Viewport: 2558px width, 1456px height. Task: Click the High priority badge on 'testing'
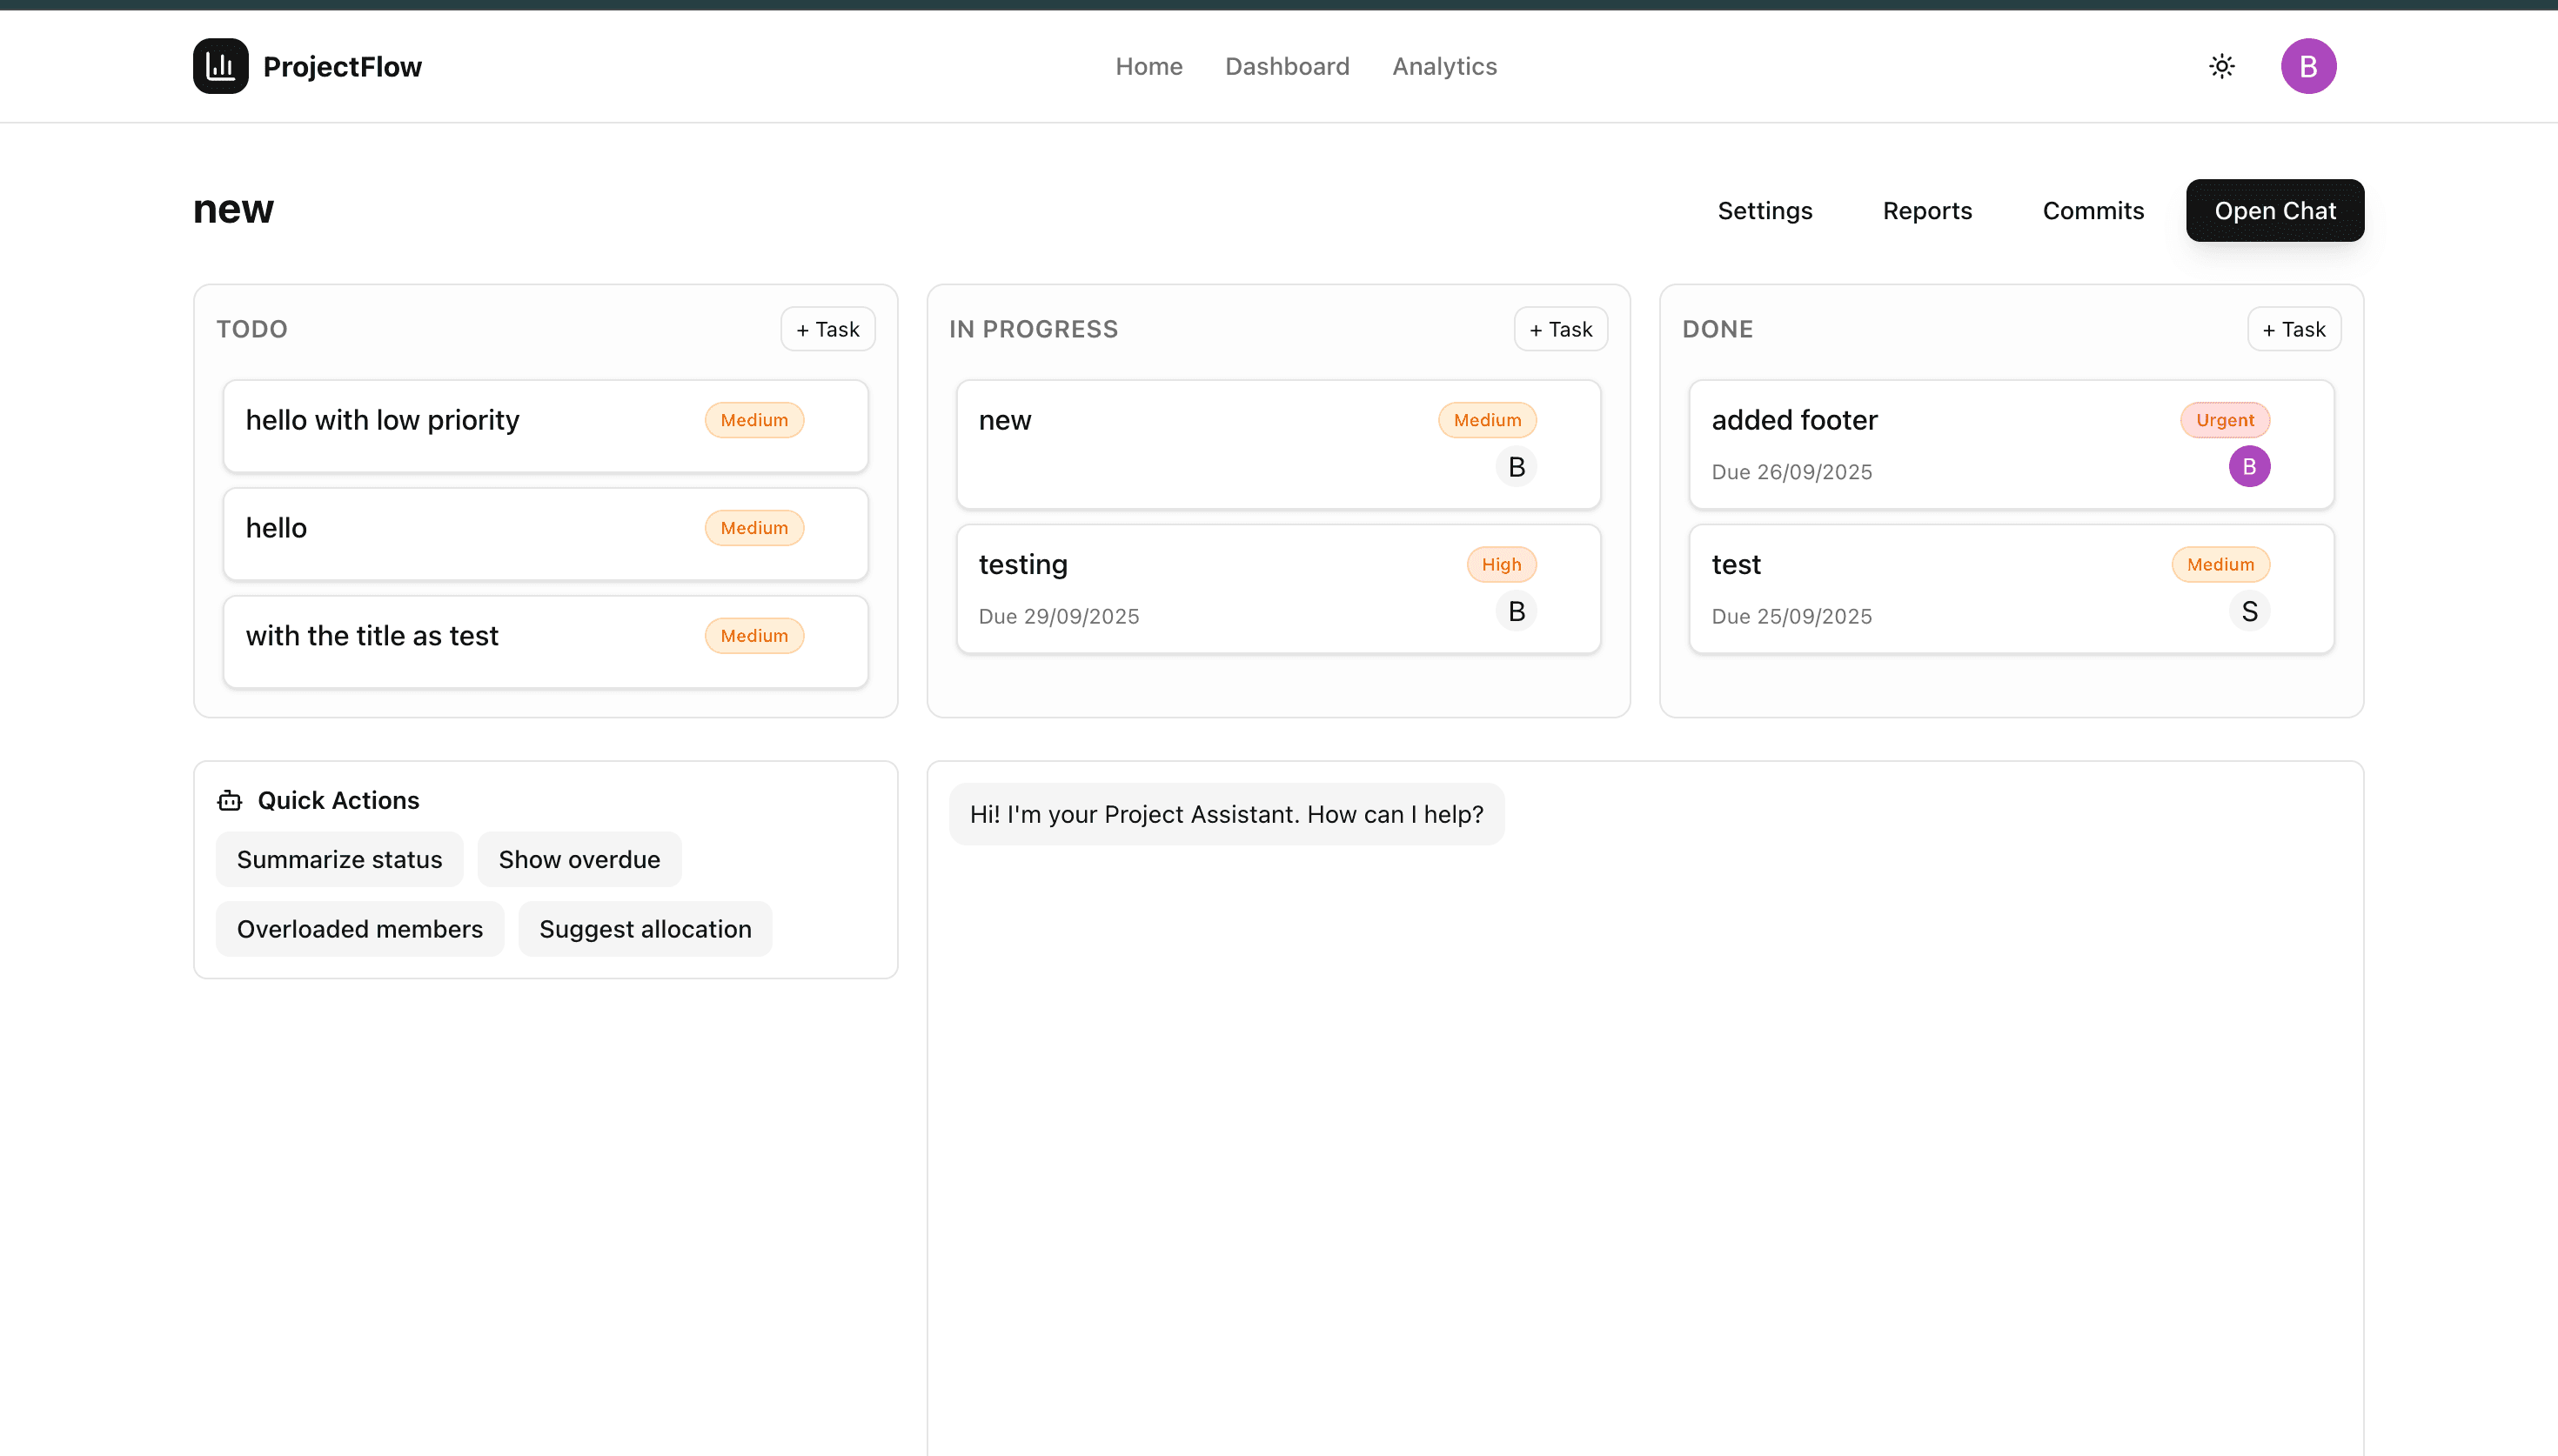coord(1501,563)
